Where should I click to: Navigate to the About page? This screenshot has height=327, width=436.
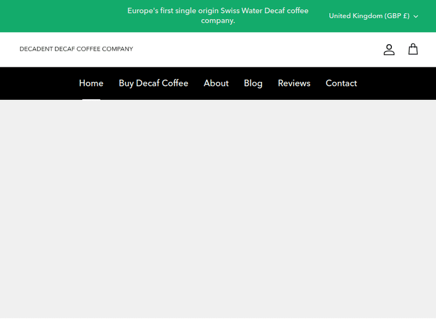216,83
